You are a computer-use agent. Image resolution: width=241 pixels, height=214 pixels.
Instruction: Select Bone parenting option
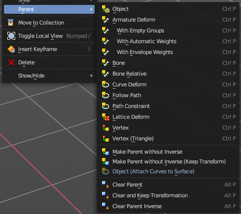click(x=168, y=63)
